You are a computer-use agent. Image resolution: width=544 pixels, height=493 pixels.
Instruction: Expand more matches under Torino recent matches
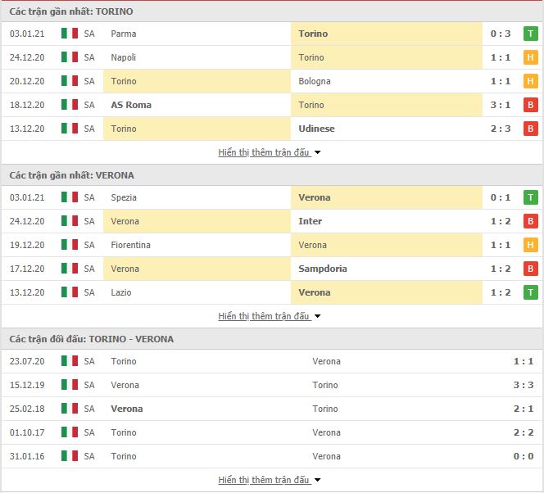coord(270,152)
